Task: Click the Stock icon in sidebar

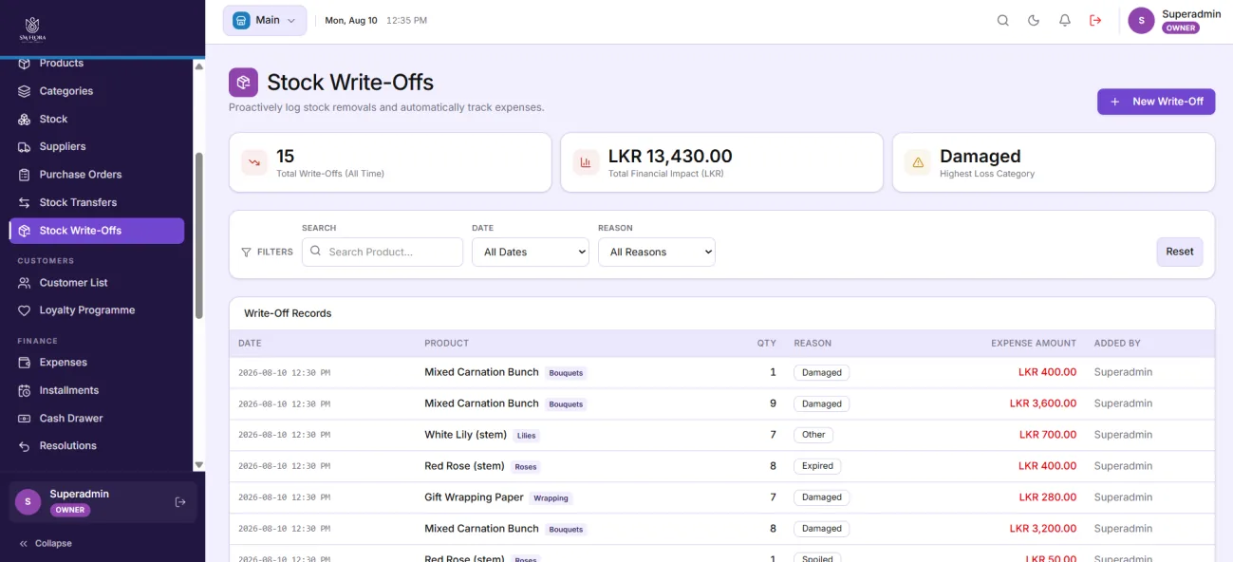Action: 25,119
